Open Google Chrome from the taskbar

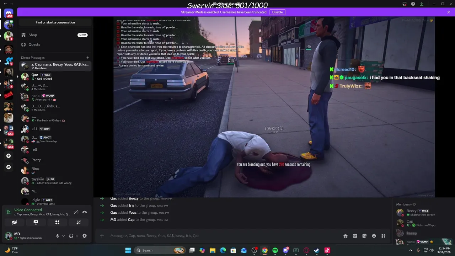(265, 250)
